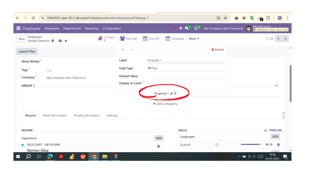This screenshot has width=309, height=173.
Task: Click the Delete button in the property popover
Action: [218, 49]
